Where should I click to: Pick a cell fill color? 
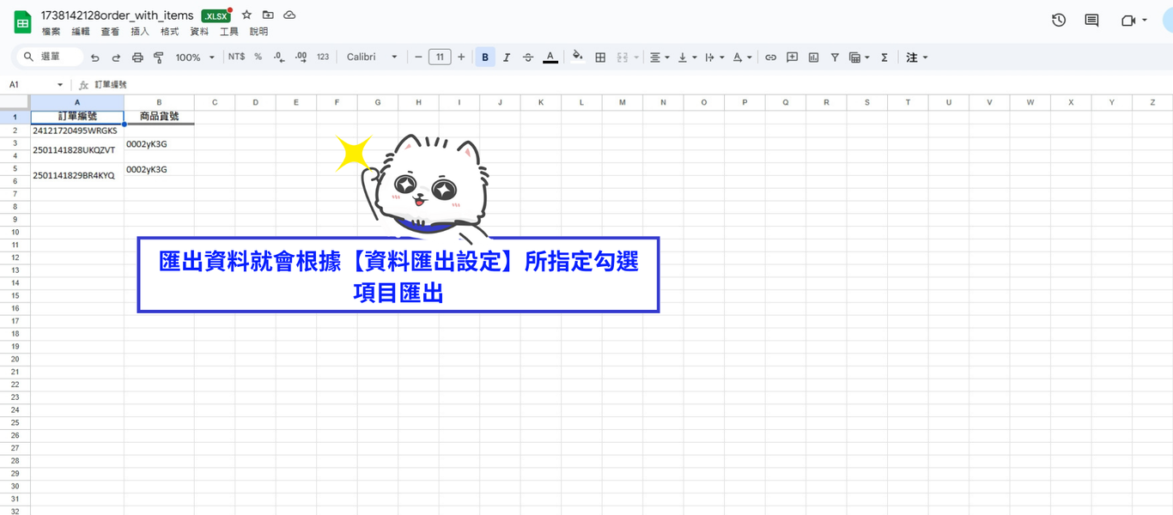click(578, 58)
